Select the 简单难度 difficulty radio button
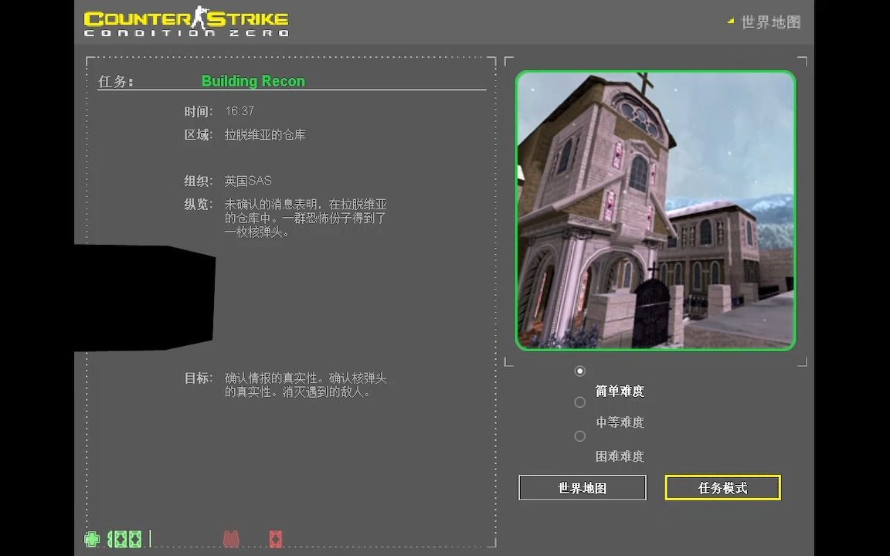Viewport: 890px width, 556px height. pos(580,371)
